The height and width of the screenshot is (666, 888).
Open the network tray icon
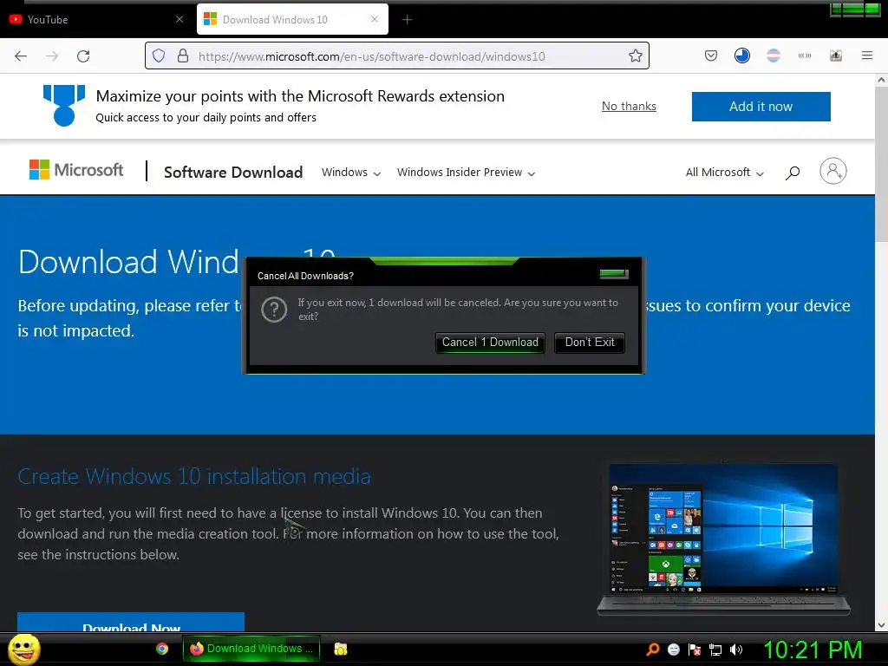(x=715, y=650)
